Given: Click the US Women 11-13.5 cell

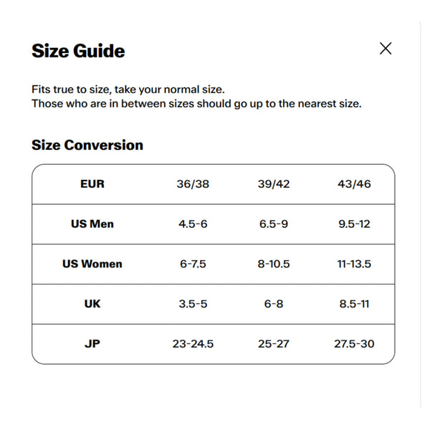Looking at the screenshot, I should [x=354, y=264].
